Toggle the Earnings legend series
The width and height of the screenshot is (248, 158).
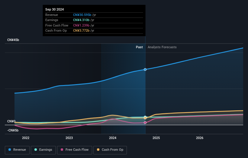[43, 150]
